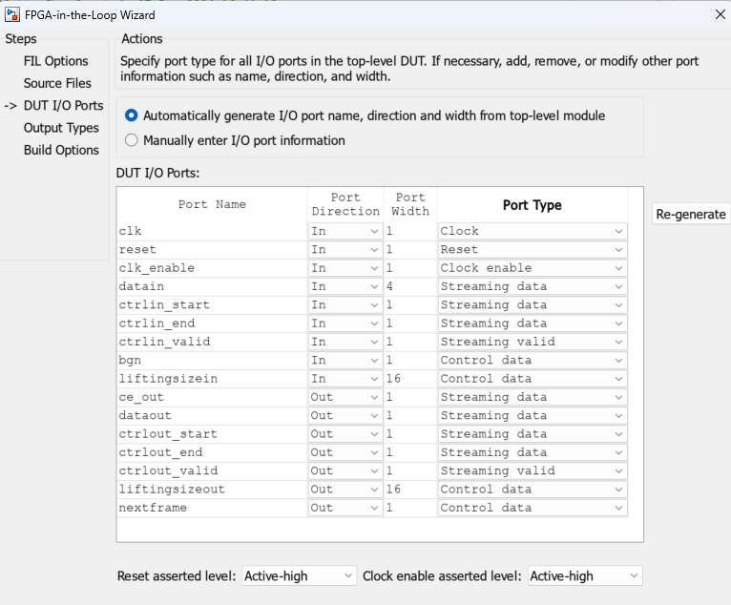Viewport: 731px width, 605px height.
Task: Select DUT I/O Ports step
Action: (x=63, y=106)
